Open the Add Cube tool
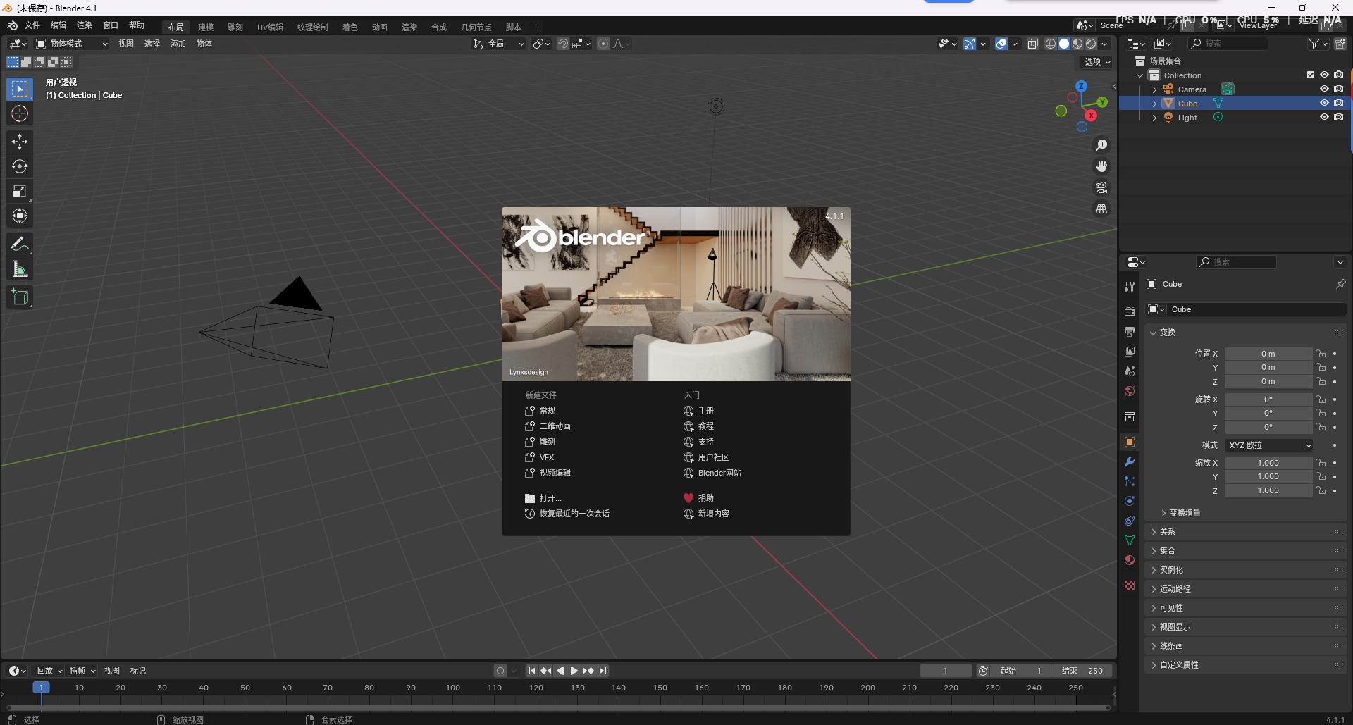The width and height of the screenshot is (1353, 725). (19, 297)
